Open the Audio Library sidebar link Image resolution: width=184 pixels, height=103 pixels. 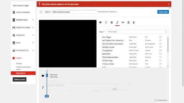(x=19, y=64)
